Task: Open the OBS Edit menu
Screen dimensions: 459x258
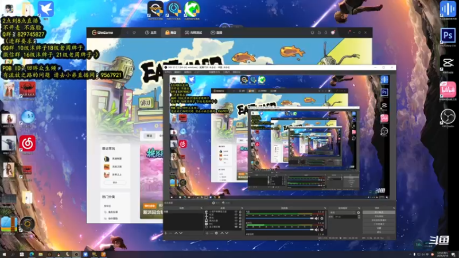Action: coord(178,72)
